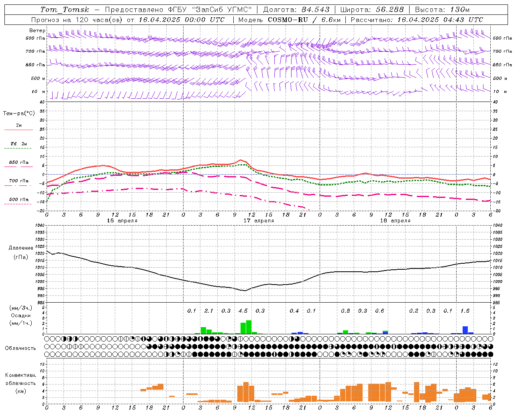Select the Td 2м legend entry
This screenshot has height=411, width=514.
[x=18, y=144]
